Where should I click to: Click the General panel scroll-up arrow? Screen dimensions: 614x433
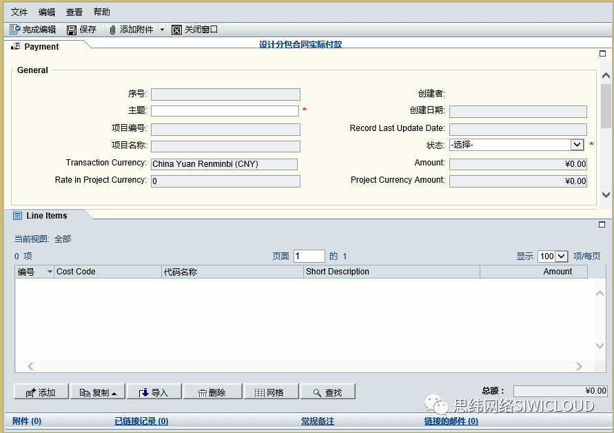click(x=606, y=75)
